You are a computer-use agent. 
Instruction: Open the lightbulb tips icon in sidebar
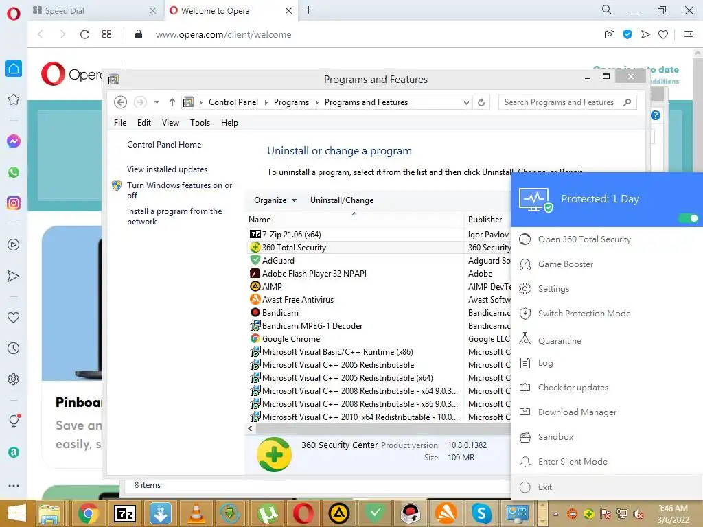[14, 421]
